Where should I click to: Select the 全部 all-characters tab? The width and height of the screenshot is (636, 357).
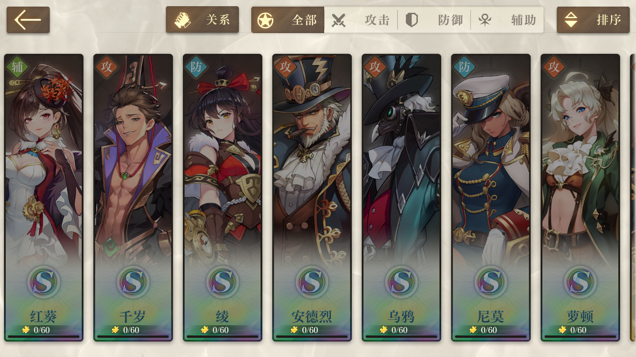tap(288, 20)
